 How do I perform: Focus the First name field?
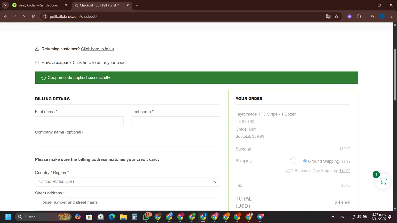coord(79,121)
